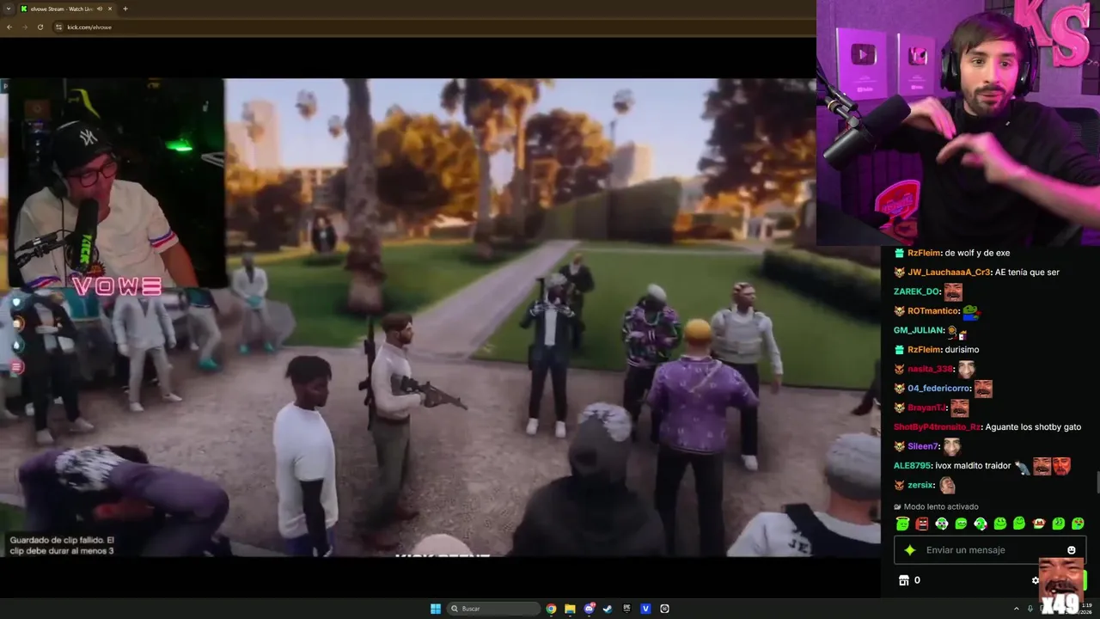This screenshot has width=1100, height=619.
Task: Click username zersix in chat
Action: pyautogui.click(x=920, y=485)
